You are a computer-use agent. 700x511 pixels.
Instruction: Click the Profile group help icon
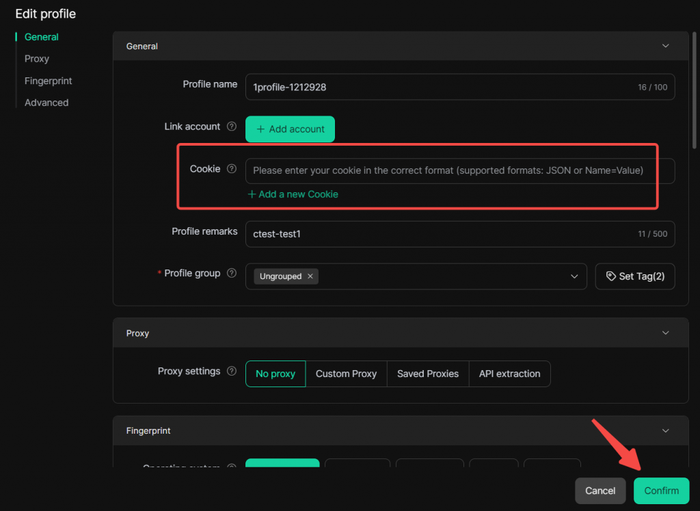[232, 273]
